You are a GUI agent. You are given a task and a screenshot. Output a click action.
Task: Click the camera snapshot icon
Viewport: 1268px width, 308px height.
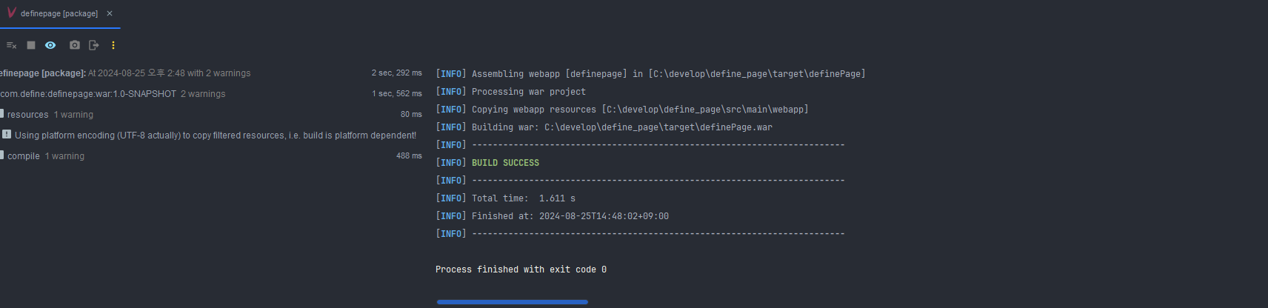(x=75, y=45)
